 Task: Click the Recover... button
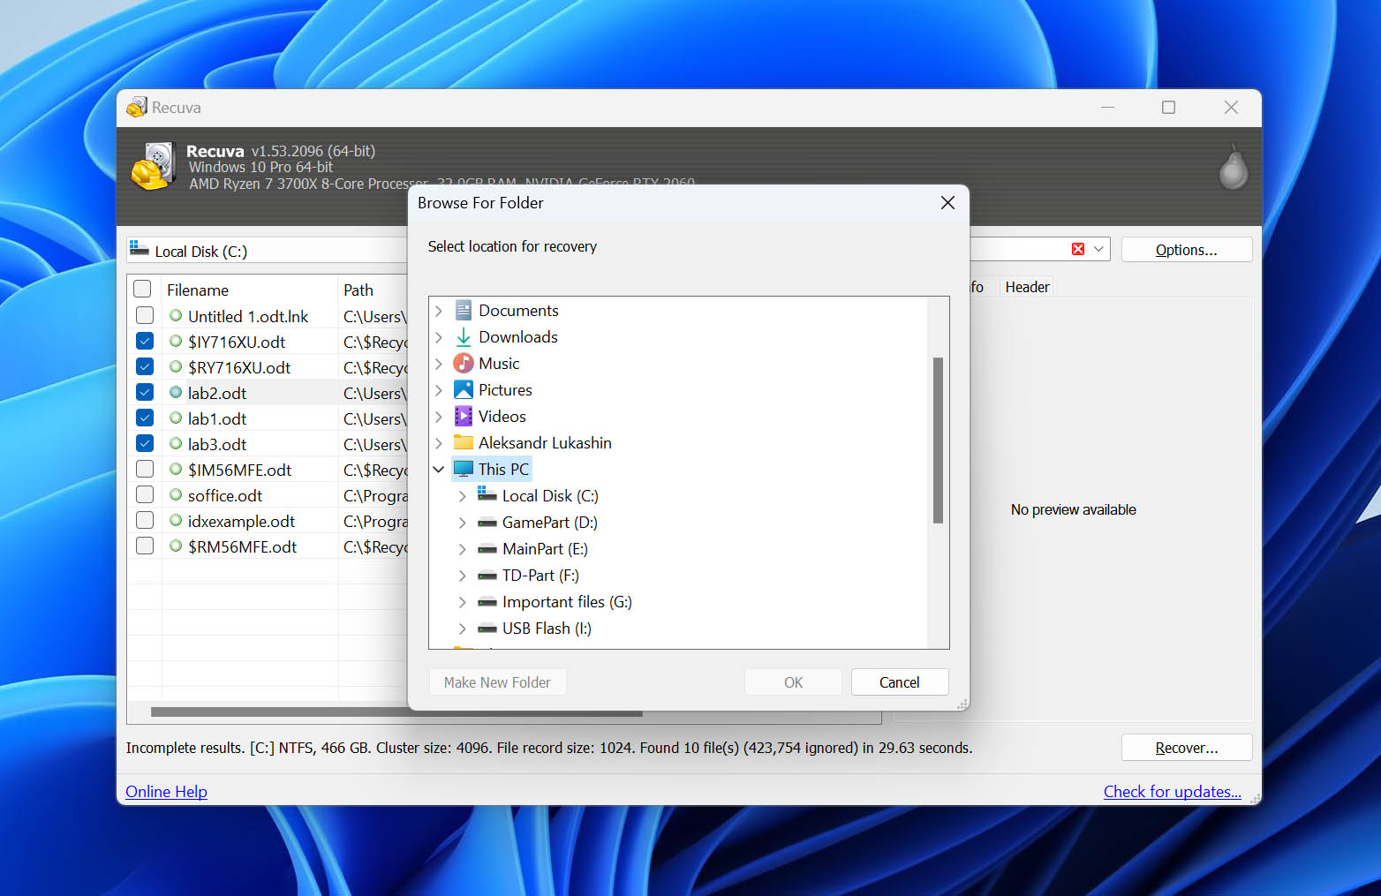1186,748
